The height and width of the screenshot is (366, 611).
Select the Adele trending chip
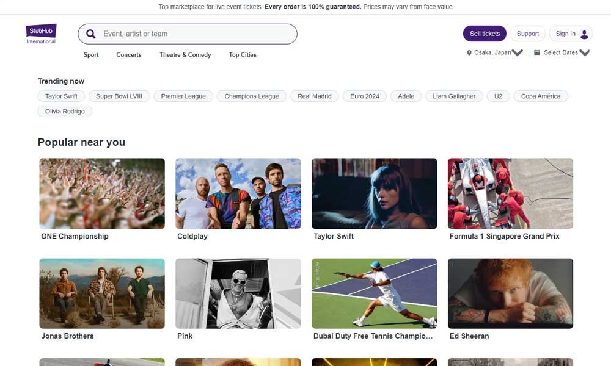pyautogui.click(x=406, y=96)
